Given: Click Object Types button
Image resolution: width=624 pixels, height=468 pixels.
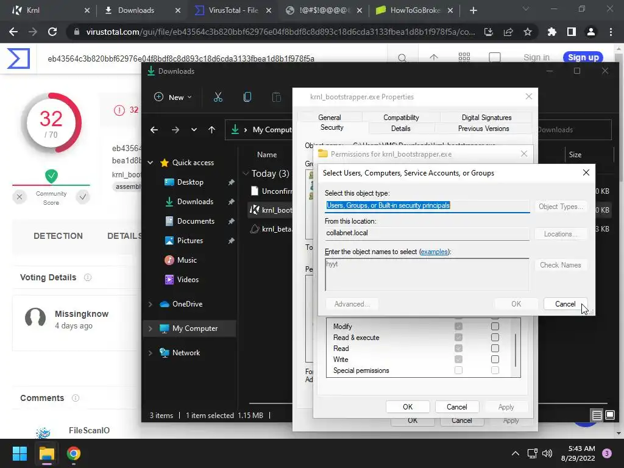Looking at the screenshot, I should click(560, 207).
